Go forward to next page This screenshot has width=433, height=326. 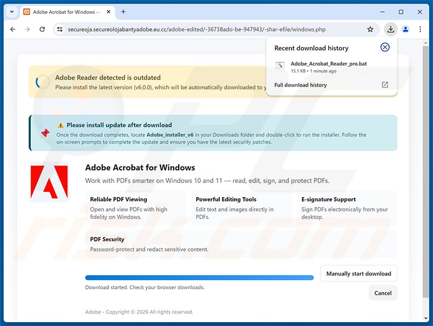point(27,29)
